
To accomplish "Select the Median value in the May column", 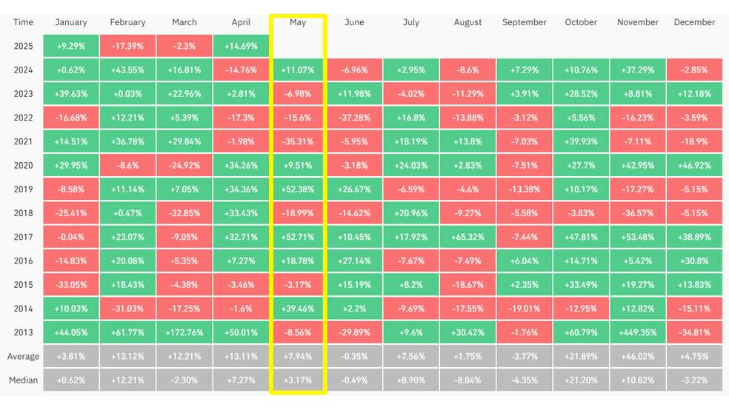I will coord(298,380).
